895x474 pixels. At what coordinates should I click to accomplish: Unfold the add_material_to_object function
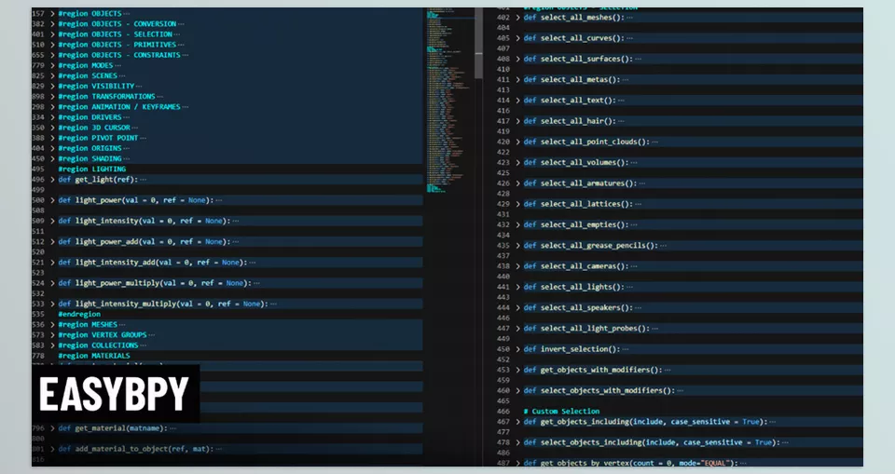(52, 449)
